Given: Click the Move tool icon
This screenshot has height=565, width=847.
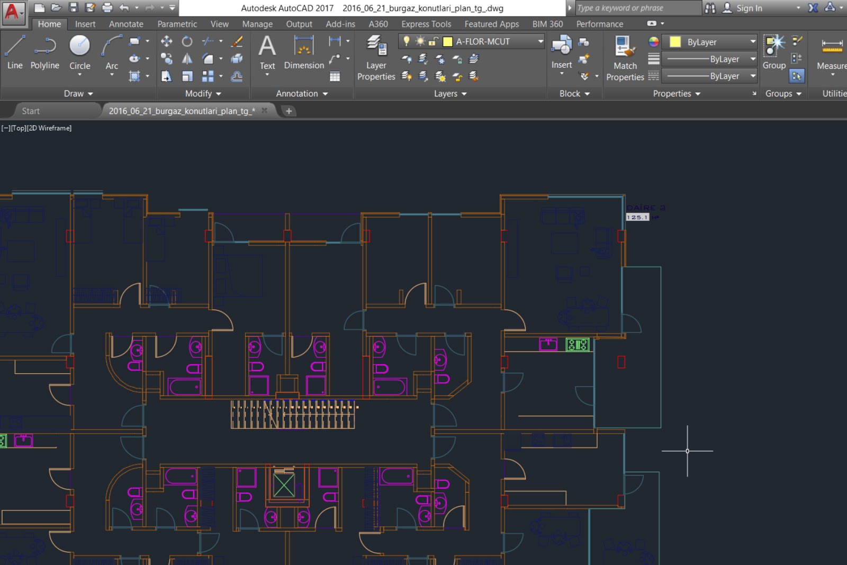Looking at the screenshot, I should (x=166, y=41).
